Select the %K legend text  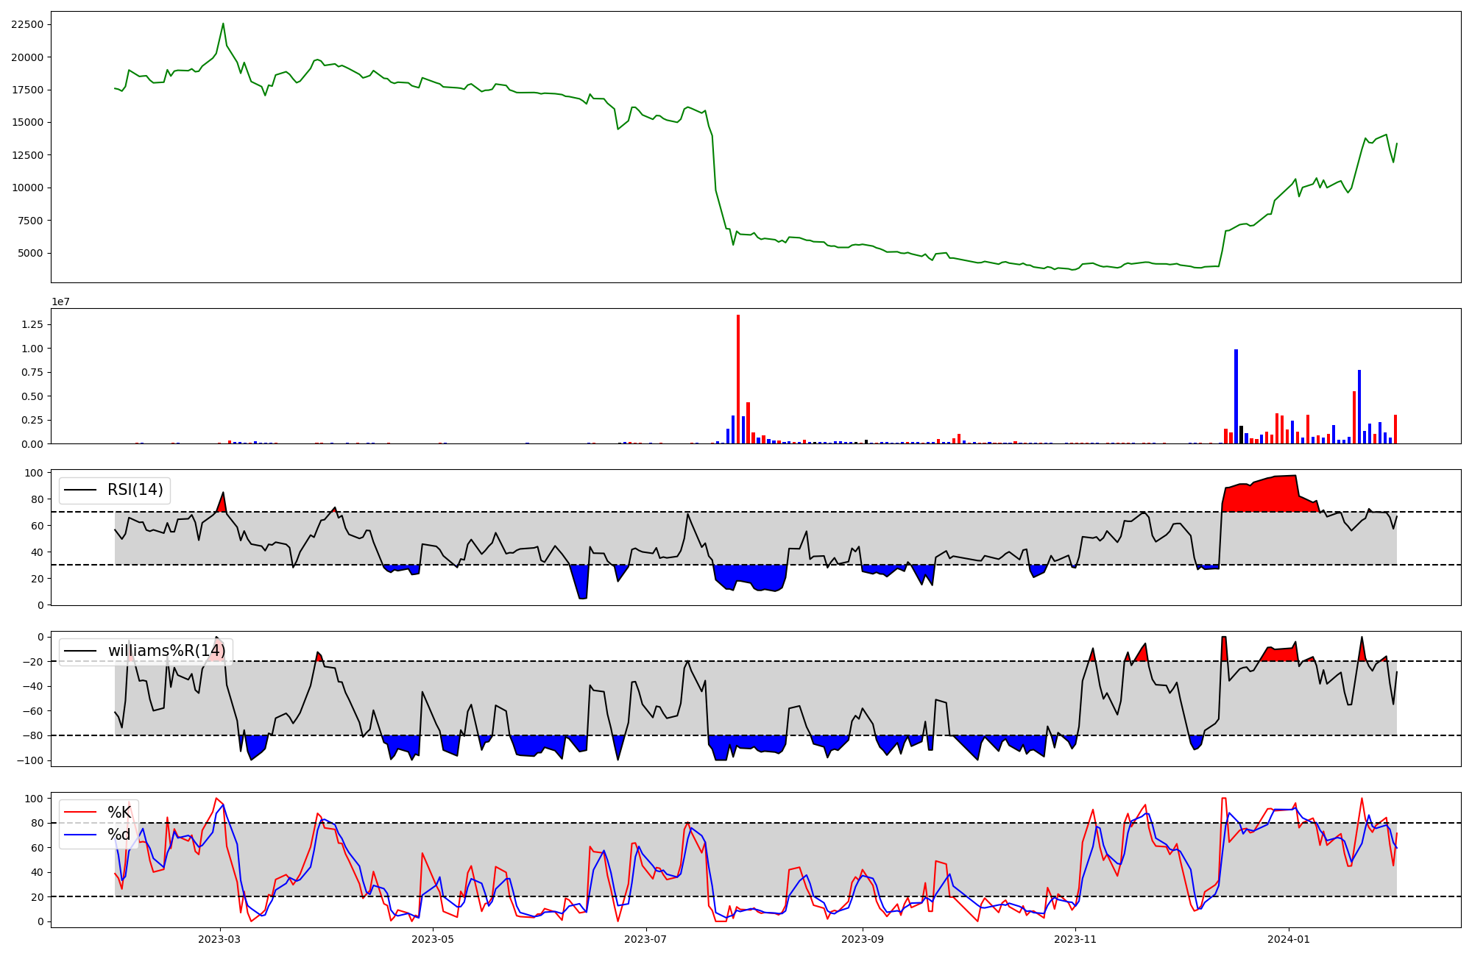point(119,812)
